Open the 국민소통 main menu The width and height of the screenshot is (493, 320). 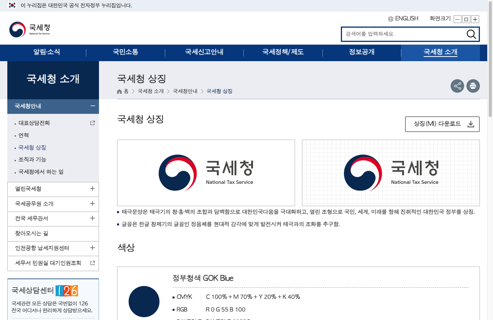coord(126,52)
